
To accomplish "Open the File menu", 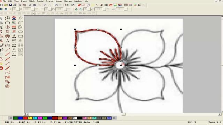I will (x=5, y=1).
